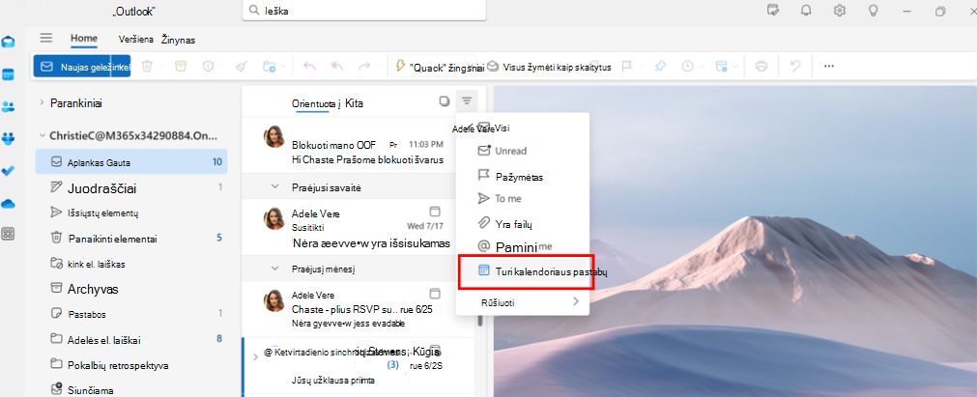Choose the Turi kalendoriaus pastabų filter
Screen dimensions: 977x397
pos(526,271)
